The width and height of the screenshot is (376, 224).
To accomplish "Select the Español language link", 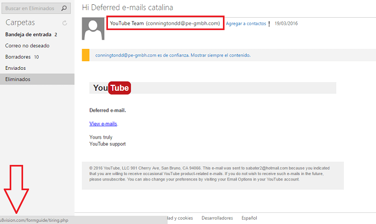I will coord(249,218).
